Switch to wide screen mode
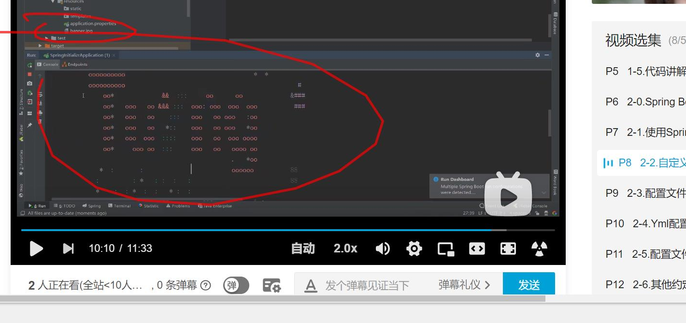The height and width of the screenshot is (323, 686). tap(477, 249)
